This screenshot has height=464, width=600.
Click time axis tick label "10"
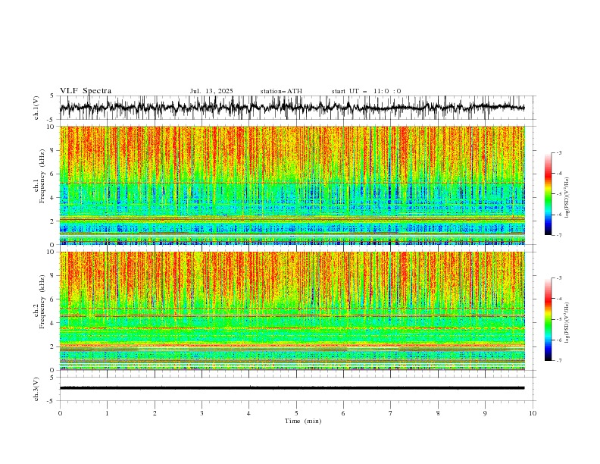point(533,413)
